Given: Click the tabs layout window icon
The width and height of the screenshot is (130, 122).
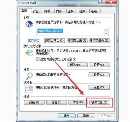Looking at the screenshot, I should tap(29, 90).
